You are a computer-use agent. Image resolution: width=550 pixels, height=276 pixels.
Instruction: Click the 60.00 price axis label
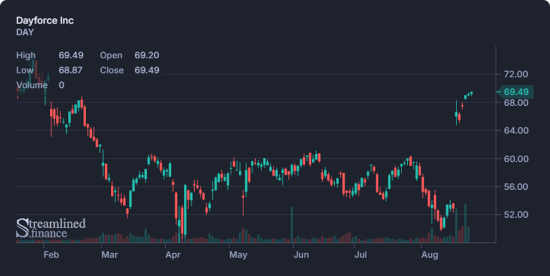pyautogui.click(x=516, y=159)
